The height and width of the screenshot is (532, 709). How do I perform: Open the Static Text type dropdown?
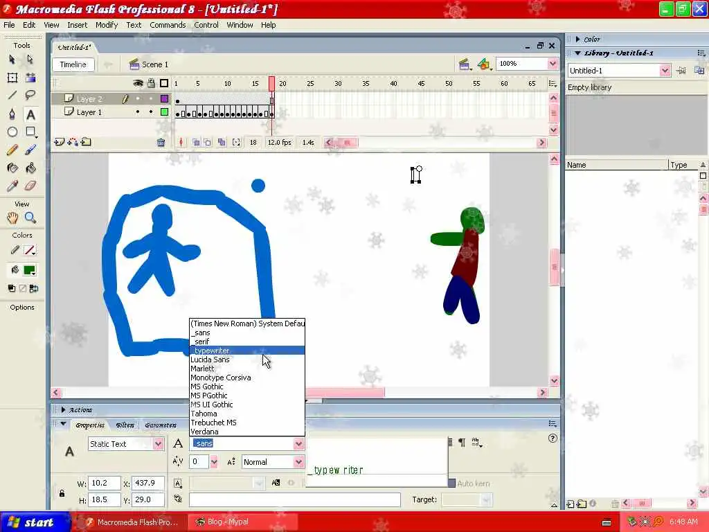coord(158,444)
